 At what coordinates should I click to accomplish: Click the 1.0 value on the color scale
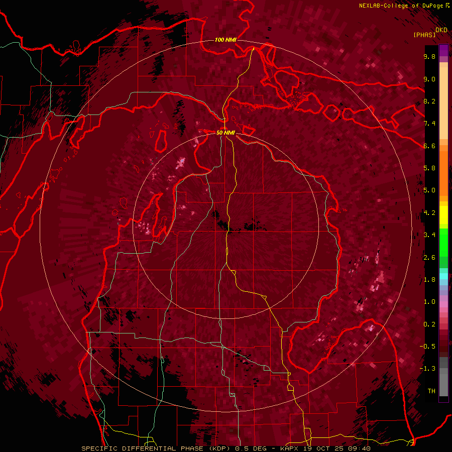(429, 302)
